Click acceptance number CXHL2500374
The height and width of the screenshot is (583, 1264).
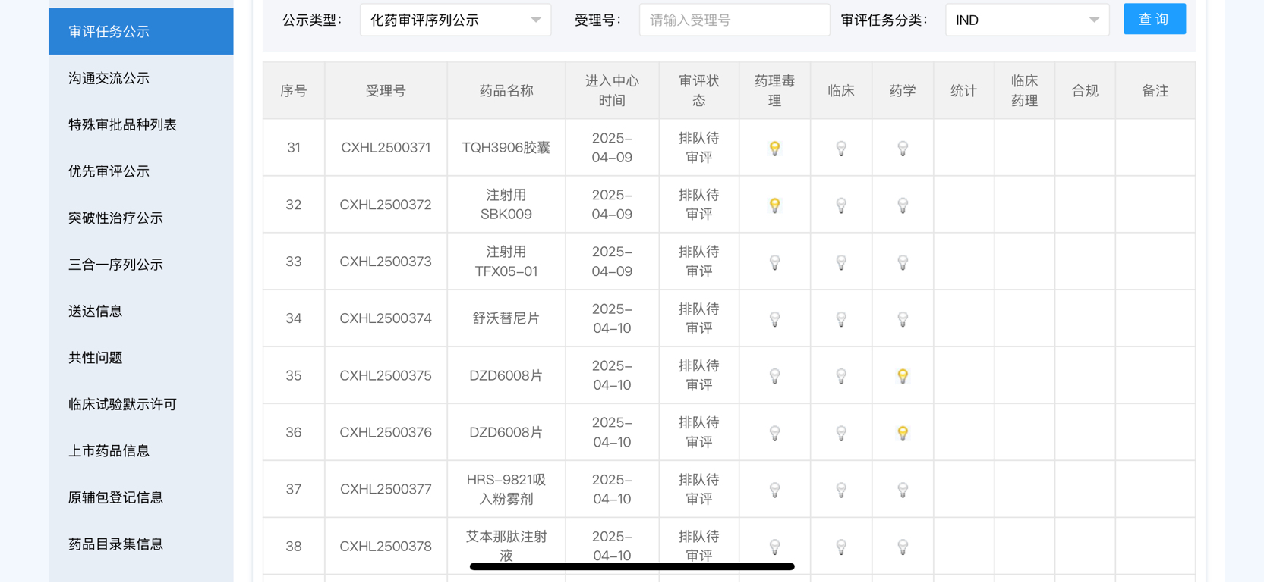tap(386, 318)
